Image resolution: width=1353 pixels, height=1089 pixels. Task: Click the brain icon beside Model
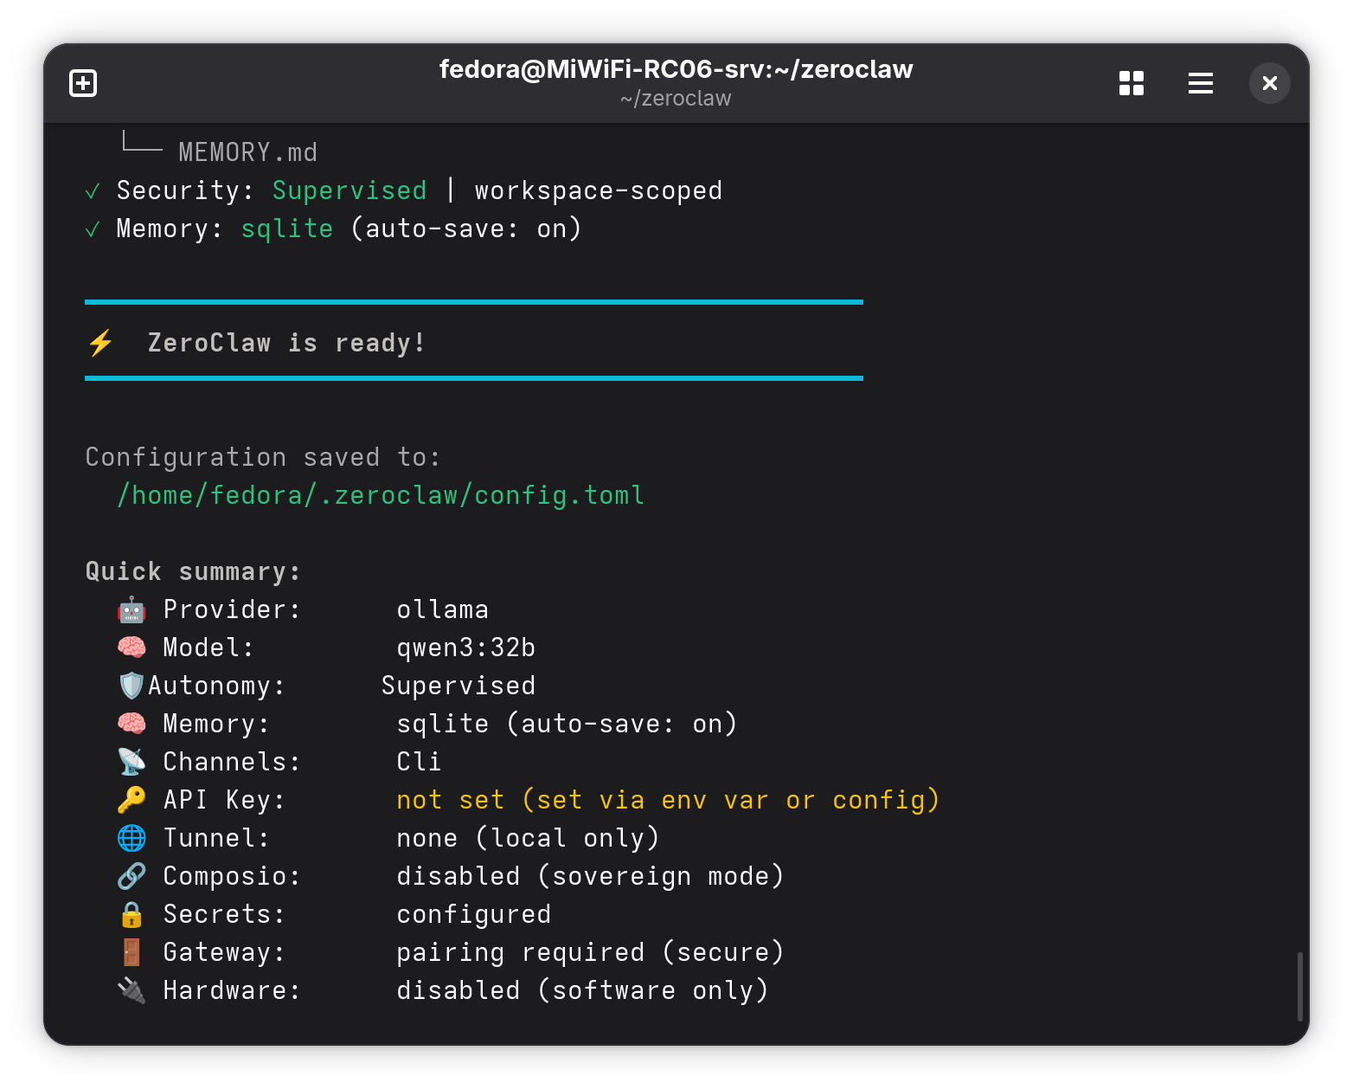(131, 648)
